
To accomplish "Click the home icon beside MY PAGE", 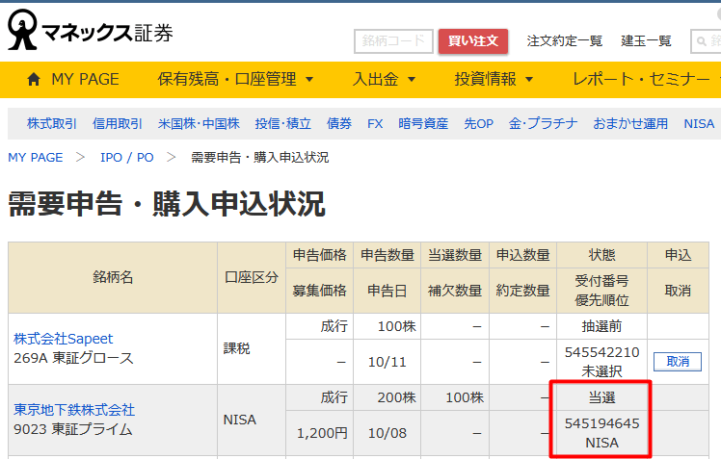I will pos(34,80).
